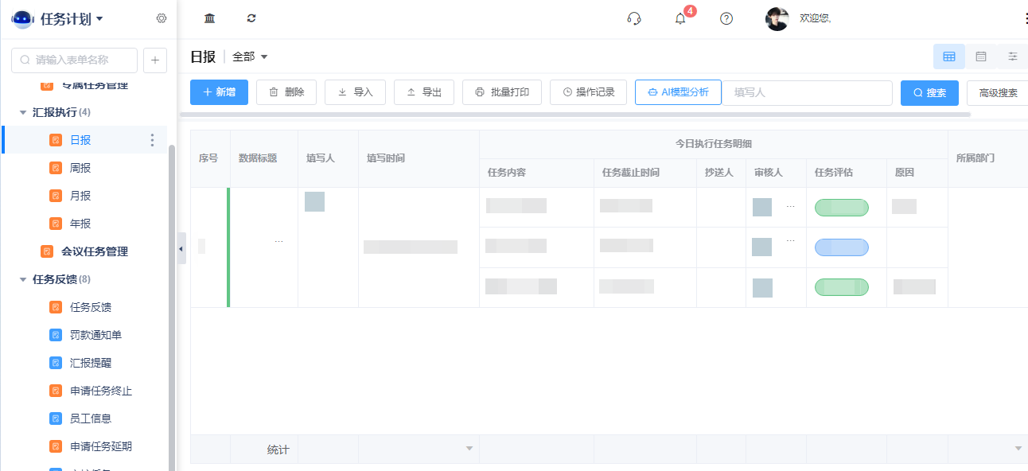The height and width of the screenshot is (471, 1028).
Task: Open 申请任务终止
Action: pyautogui.click(x=101, y=391)
